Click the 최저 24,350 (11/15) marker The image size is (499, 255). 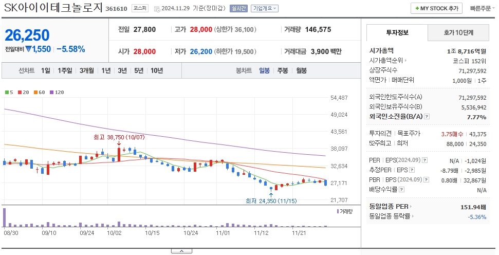point(271,201)
